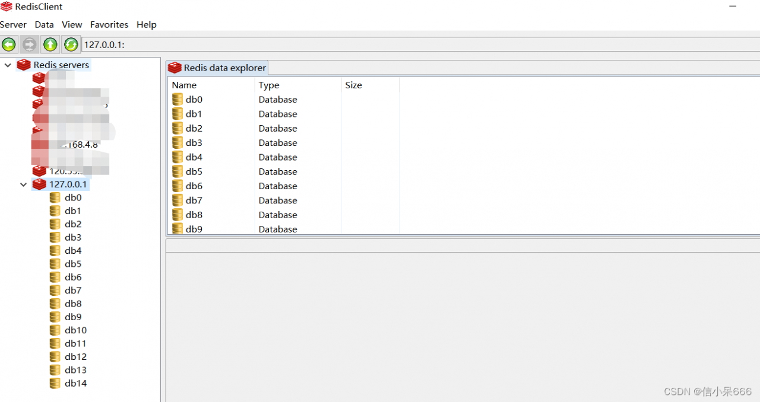Open the Data menu
This screenshot has width=760, height=402.
(45, 25)
